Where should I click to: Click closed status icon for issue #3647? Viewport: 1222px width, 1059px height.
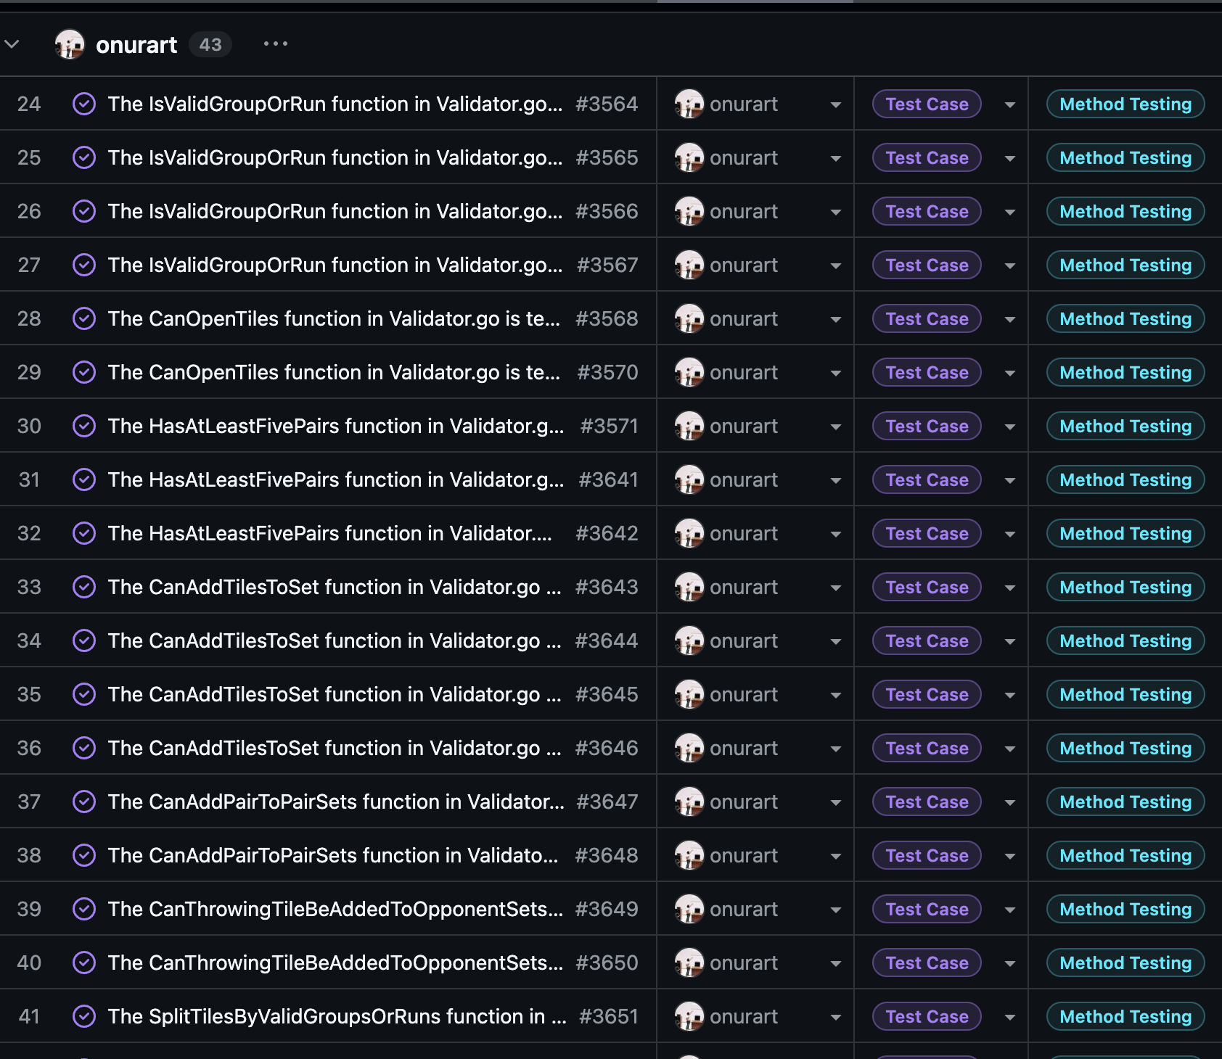pos(84,802)
